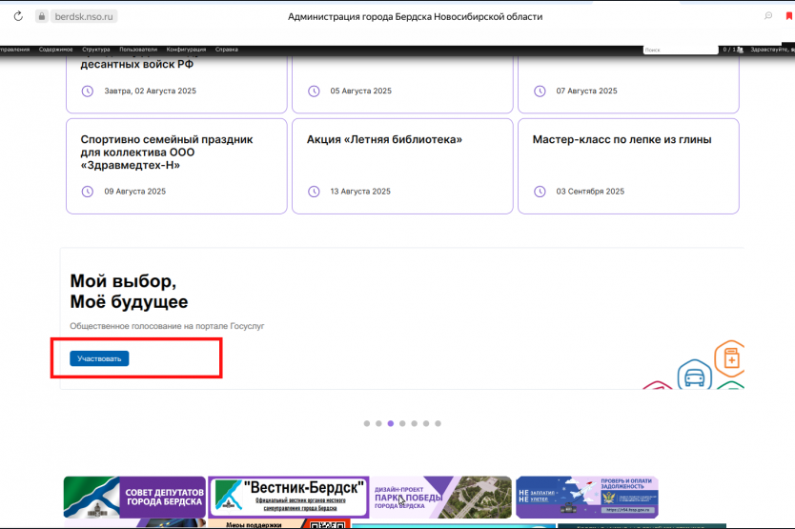The width and height of the screenshot is (795, 529).
Task: Open the Конфигурация admin menu
Action: coord(186,50)
